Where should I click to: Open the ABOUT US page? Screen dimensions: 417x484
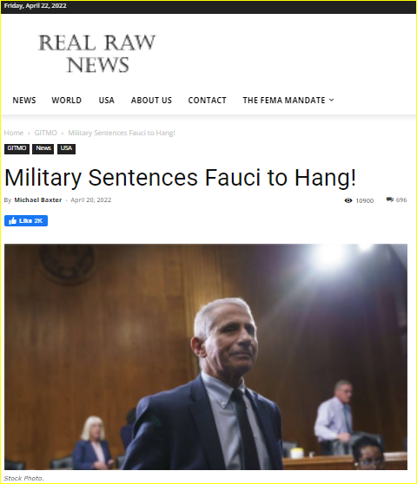click(x=151, y=101)
